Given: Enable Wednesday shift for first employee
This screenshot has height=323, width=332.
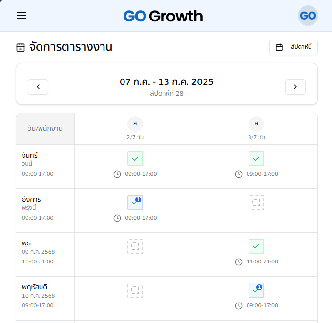Looking at the screenshot, I should pyautogui.click(x=135, y=246).
